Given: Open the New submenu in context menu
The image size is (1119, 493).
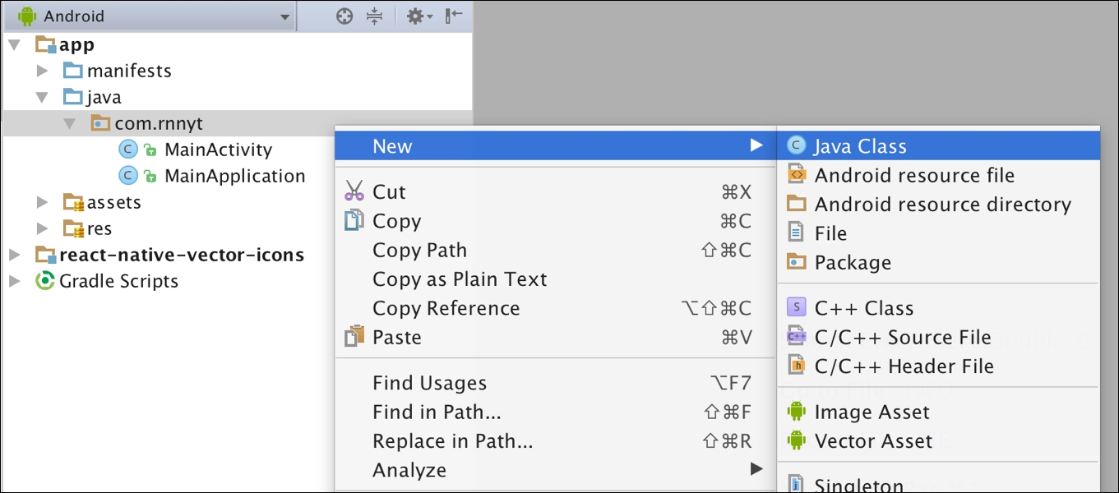Looking at the screenshot, I should tap(555, 146).
